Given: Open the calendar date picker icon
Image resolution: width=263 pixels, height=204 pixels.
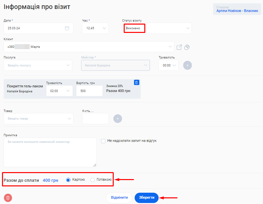Looking at the screenshot, I should point(67,28).
